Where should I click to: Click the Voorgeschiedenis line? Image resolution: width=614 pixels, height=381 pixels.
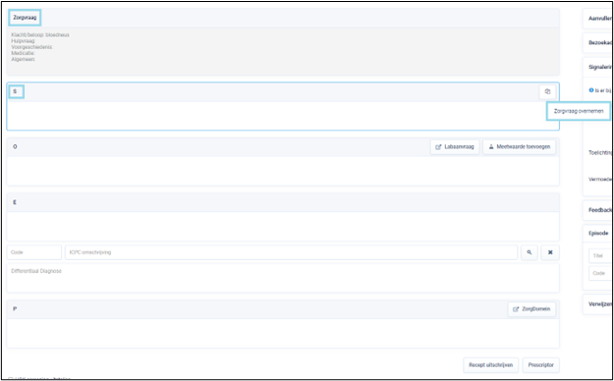pyautogui.click(x=32, y=47)
